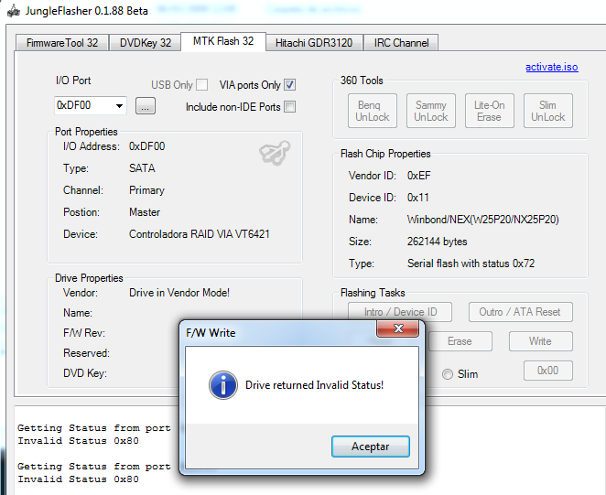The height and width of the screenshot is (495, 606).
Task: Toggle the USB Only checkbox
Action: [x=201, y=84]
